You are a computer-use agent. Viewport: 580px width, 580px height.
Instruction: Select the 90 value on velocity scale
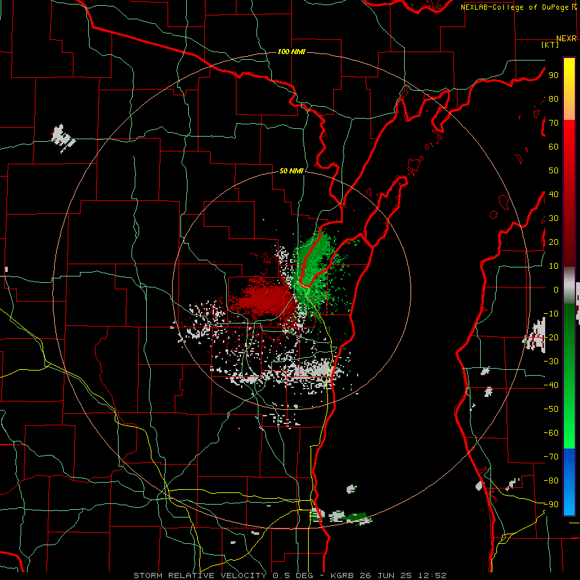click(x=554, y=75)
